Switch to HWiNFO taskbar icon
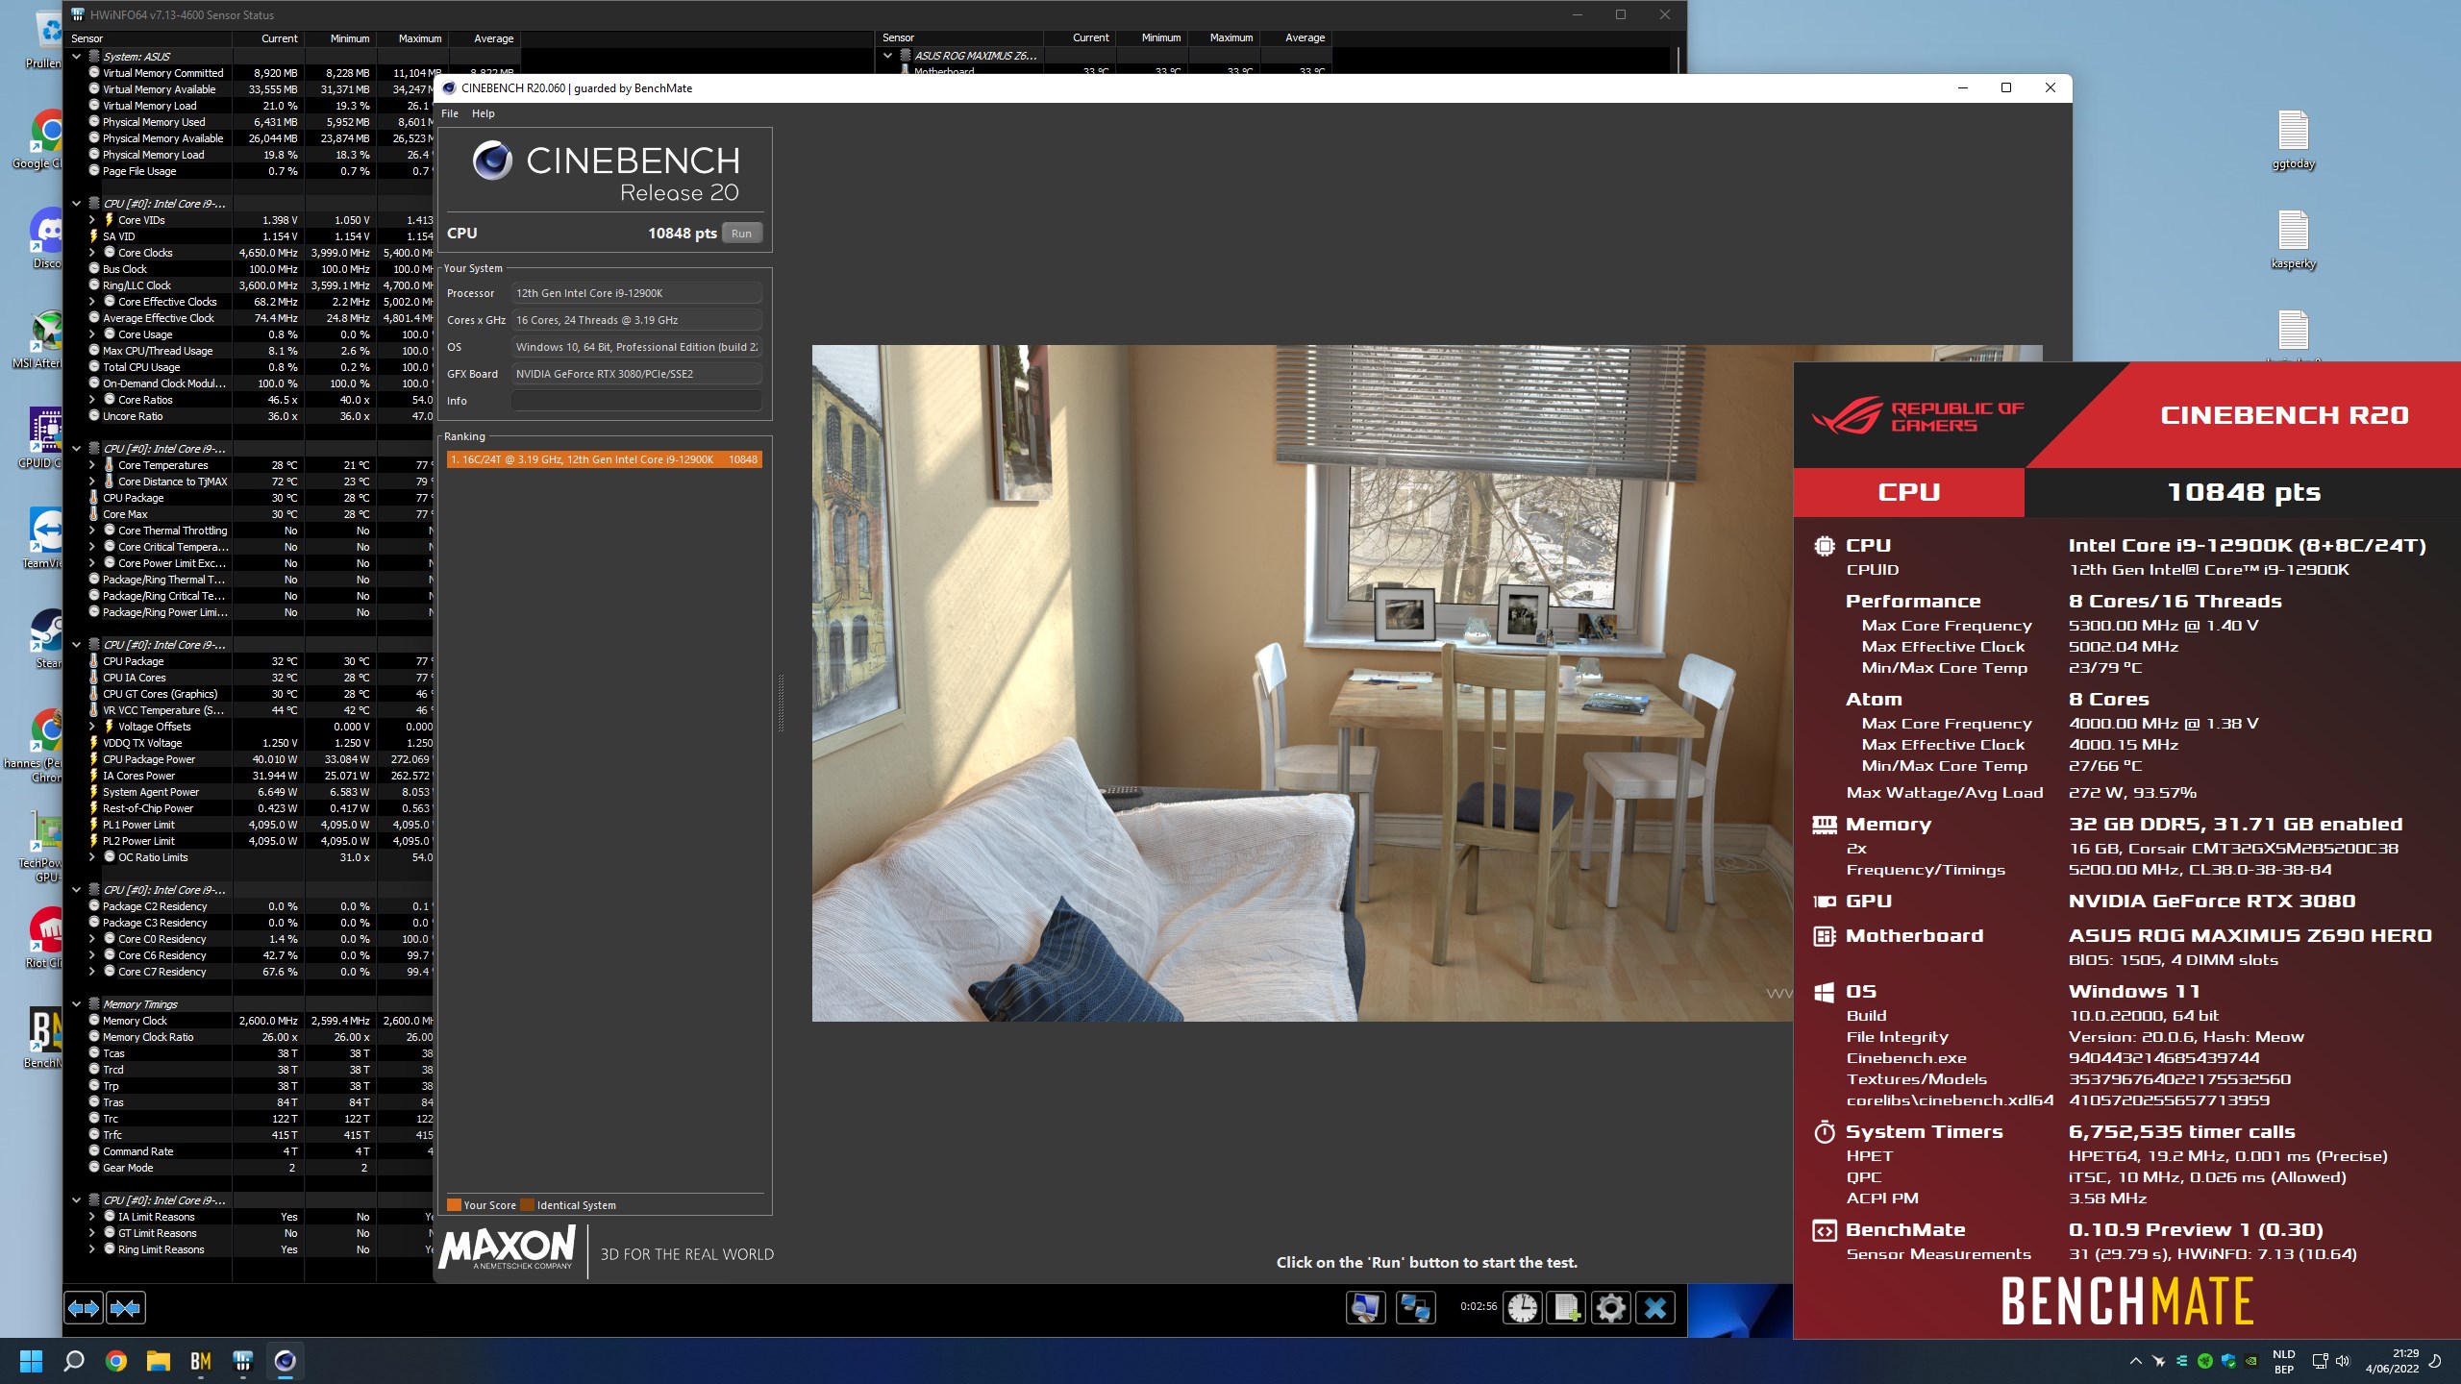 (x=242, y=1361)
